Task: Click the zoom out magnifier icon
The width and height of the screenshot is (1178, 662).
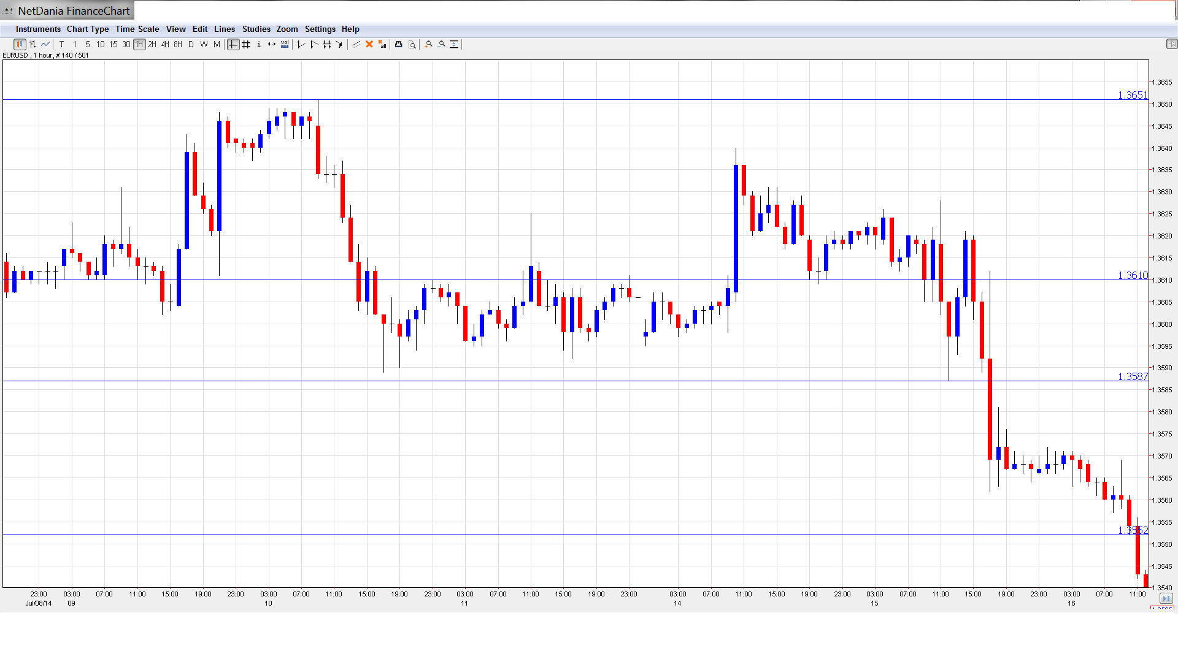Action: pyautogui.click(x=442, y=44)
